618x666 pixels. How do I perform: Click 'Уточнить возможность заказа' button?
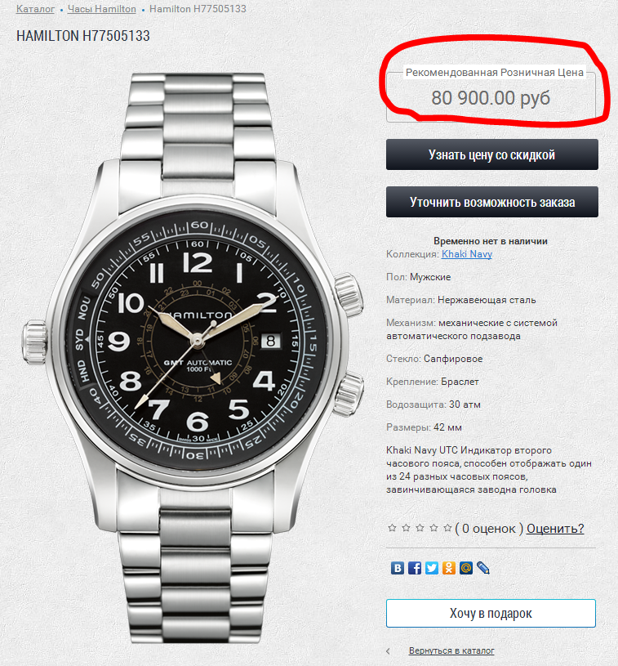pyautogui.click(x=492, y=202)
